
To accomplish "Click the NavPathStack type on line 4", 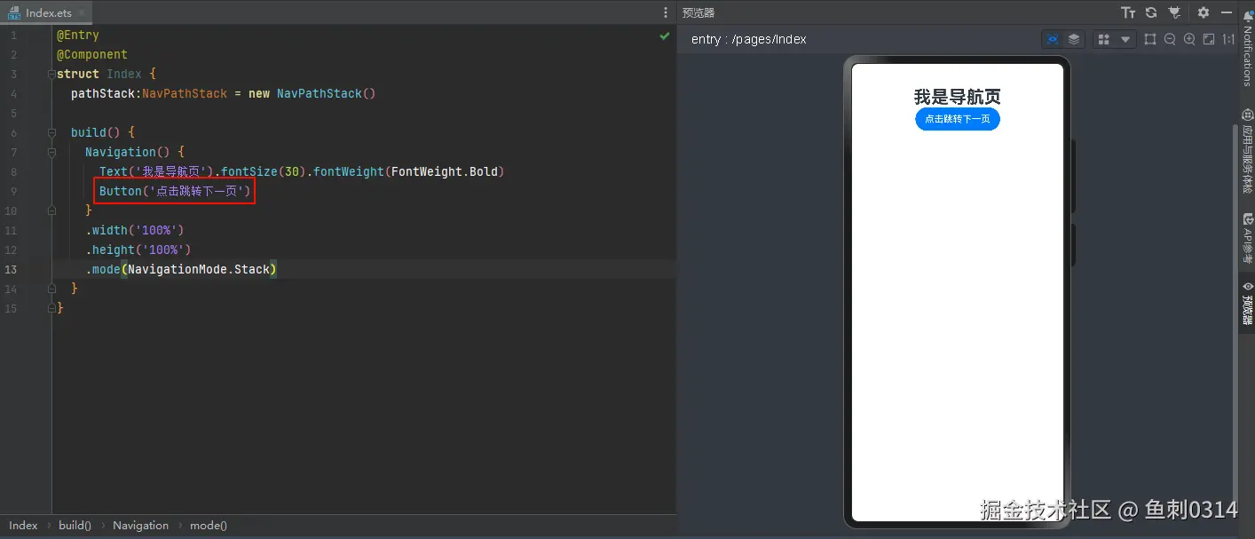I will tap(185, 93).
